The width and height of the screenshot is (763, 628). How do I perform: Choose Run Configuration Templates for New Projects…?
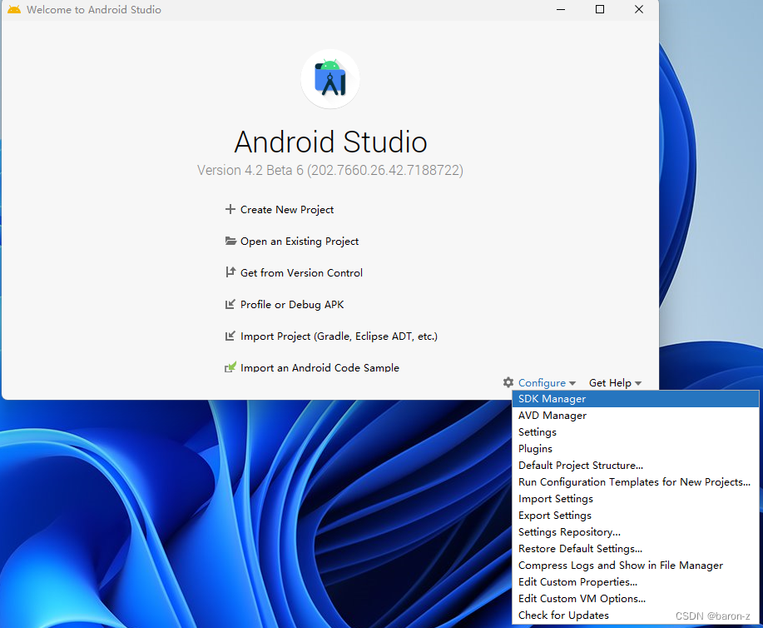[636, 482]
